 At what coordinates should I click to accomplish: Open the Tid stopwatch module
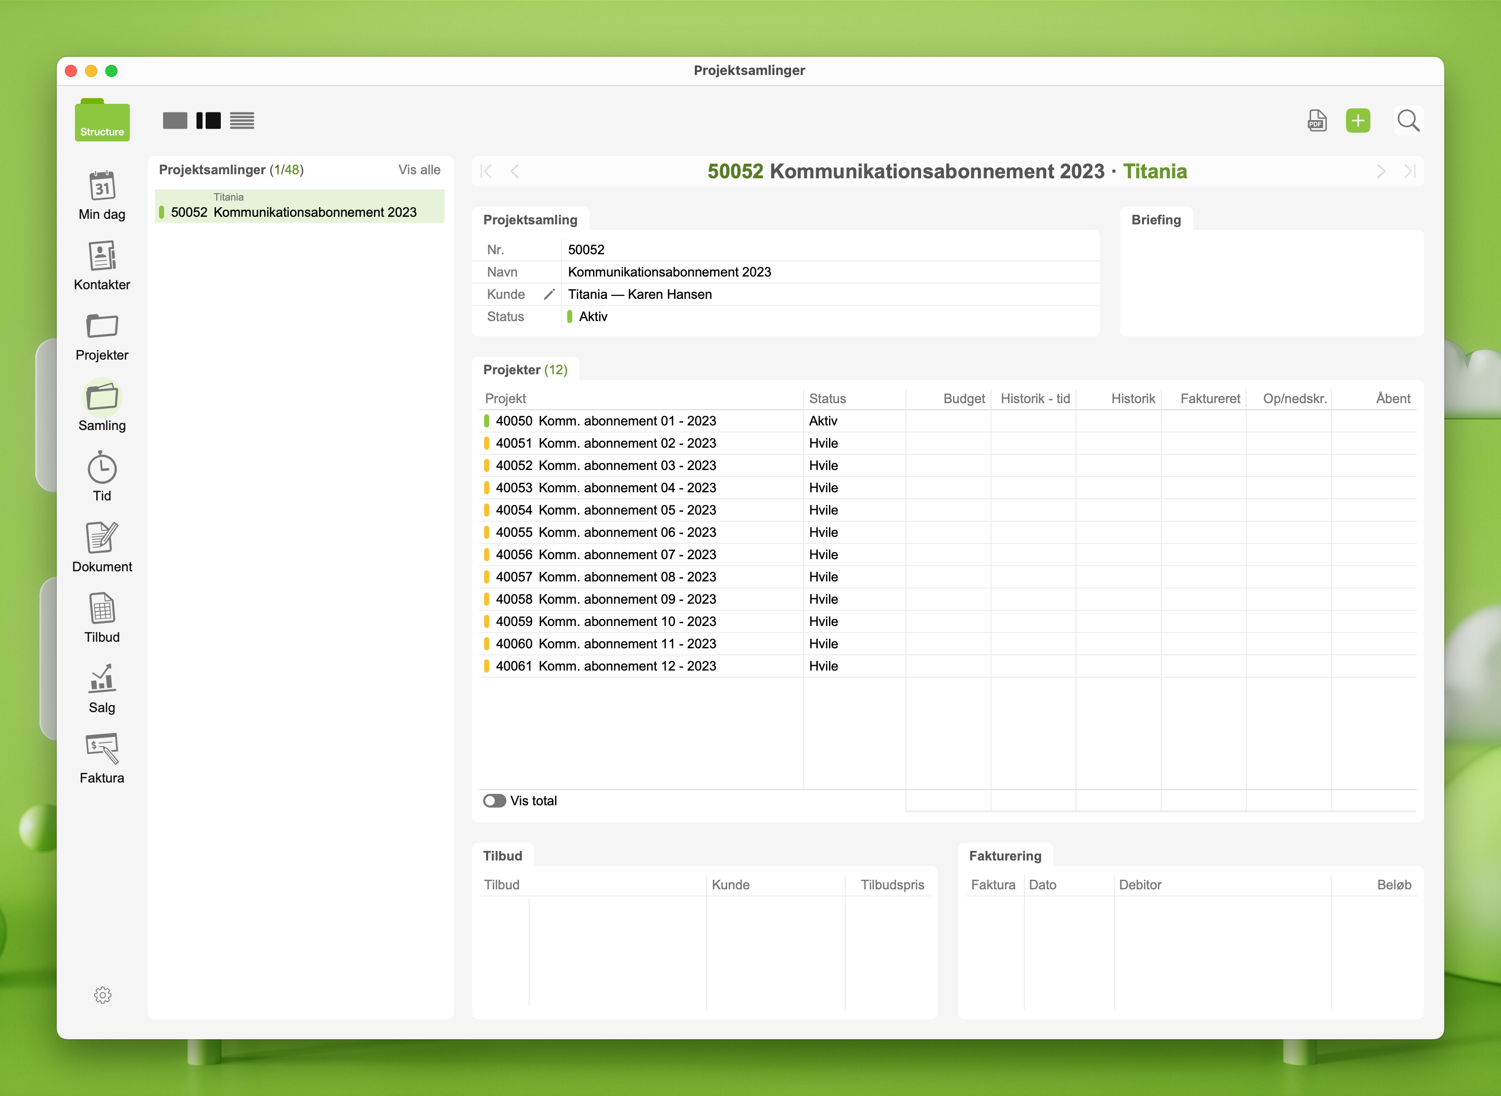(101, 468)
